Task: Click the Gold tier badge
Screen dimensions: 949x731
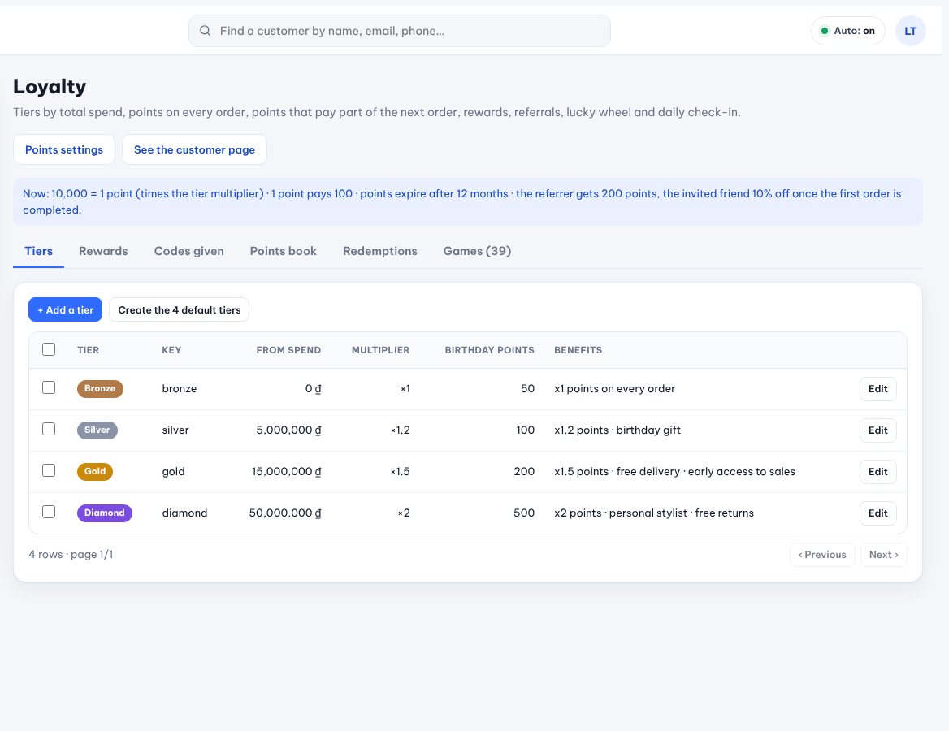Action: (x=95, y=471)
